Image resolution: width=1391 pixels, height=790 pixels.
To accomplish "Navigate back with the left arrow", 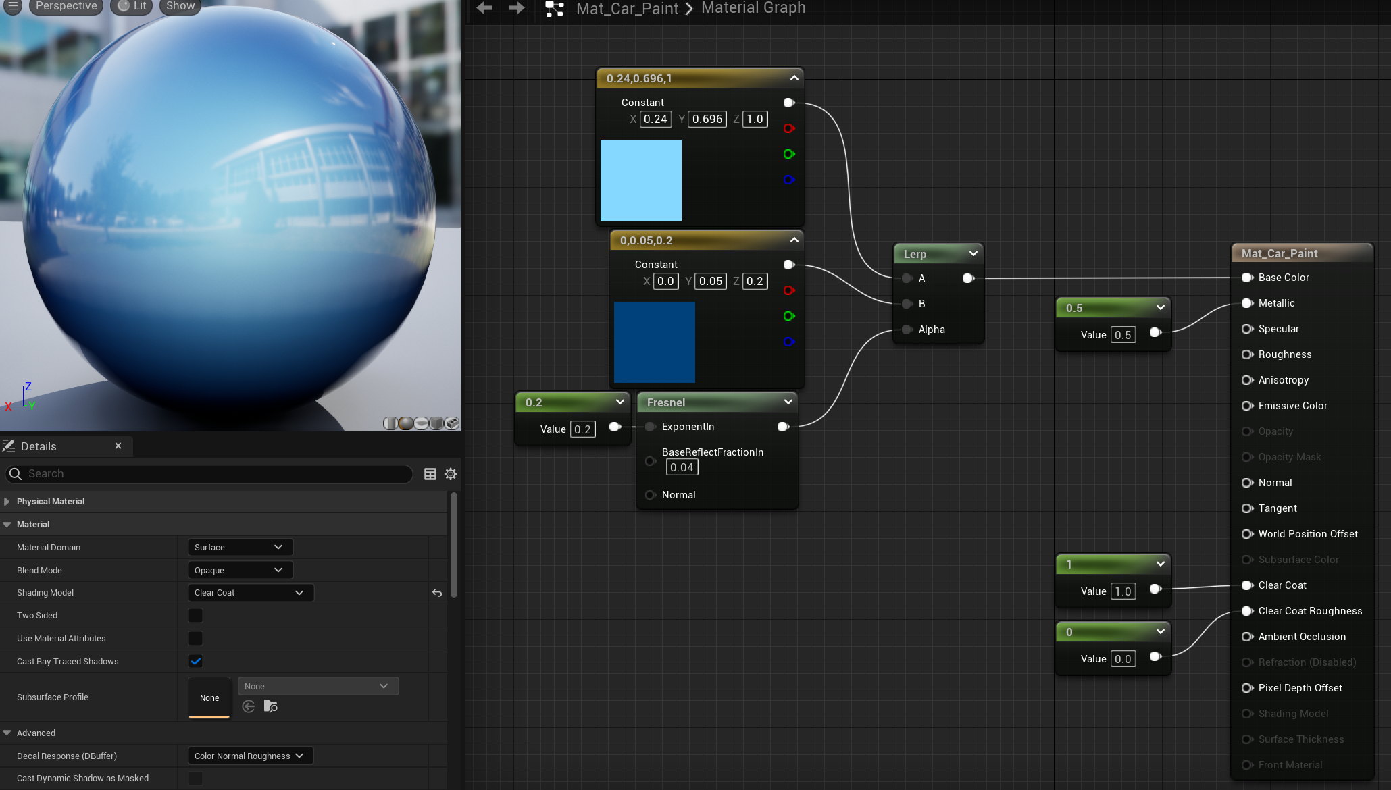I will coord(484,8).
